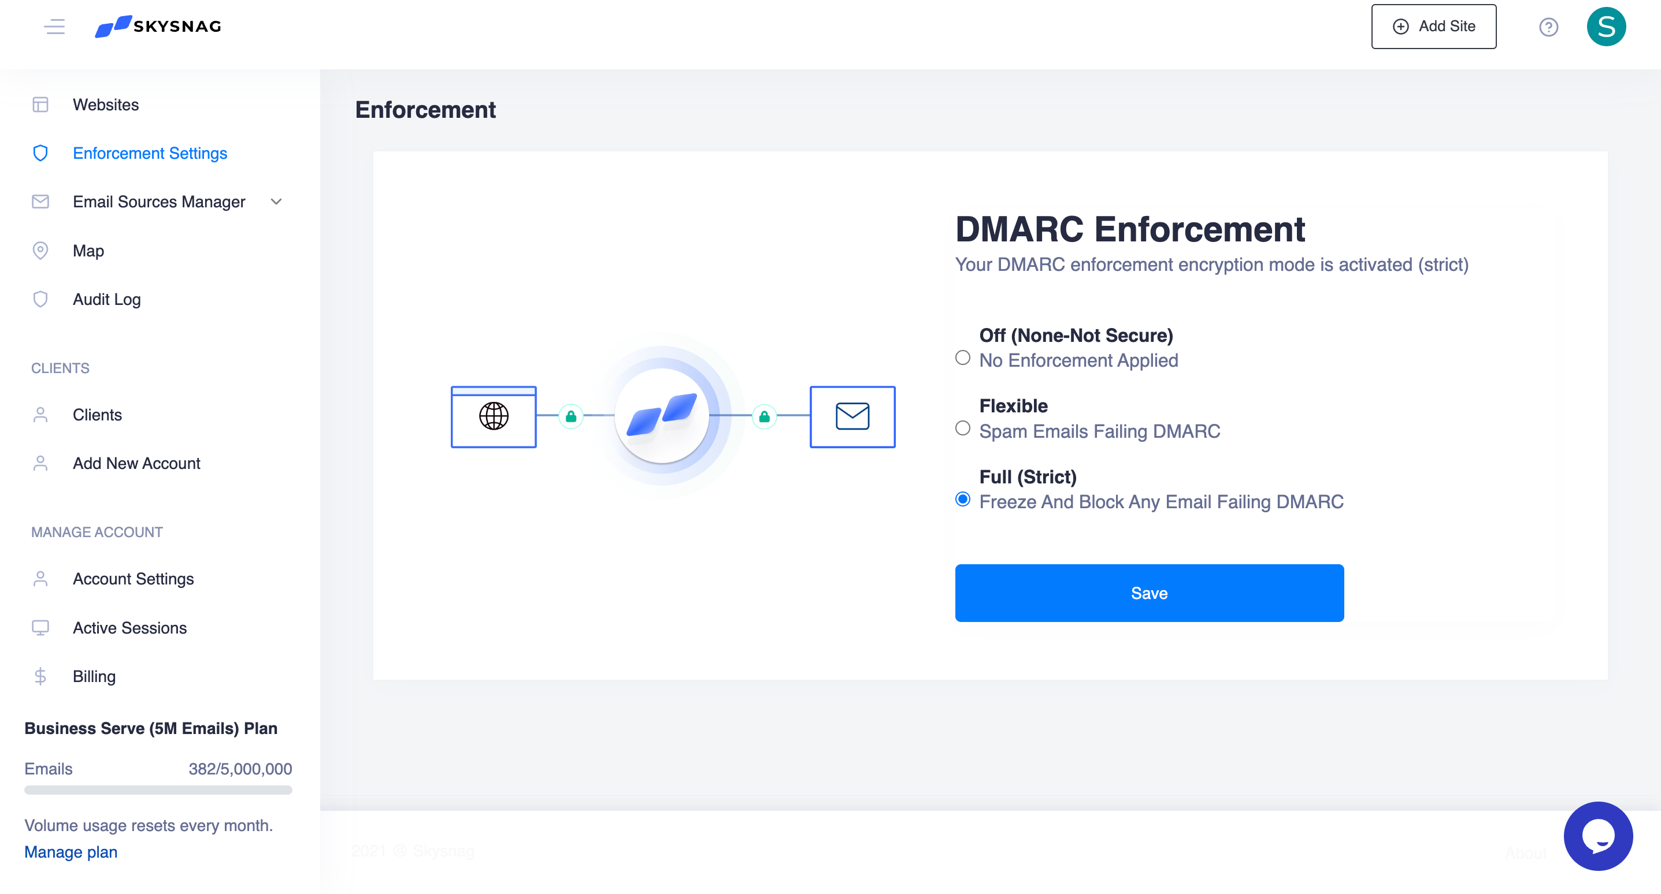The height and width of the screenshot is (894, 1661).
Task: Go to Websites in the sidebar
Action: click(106, 105)
